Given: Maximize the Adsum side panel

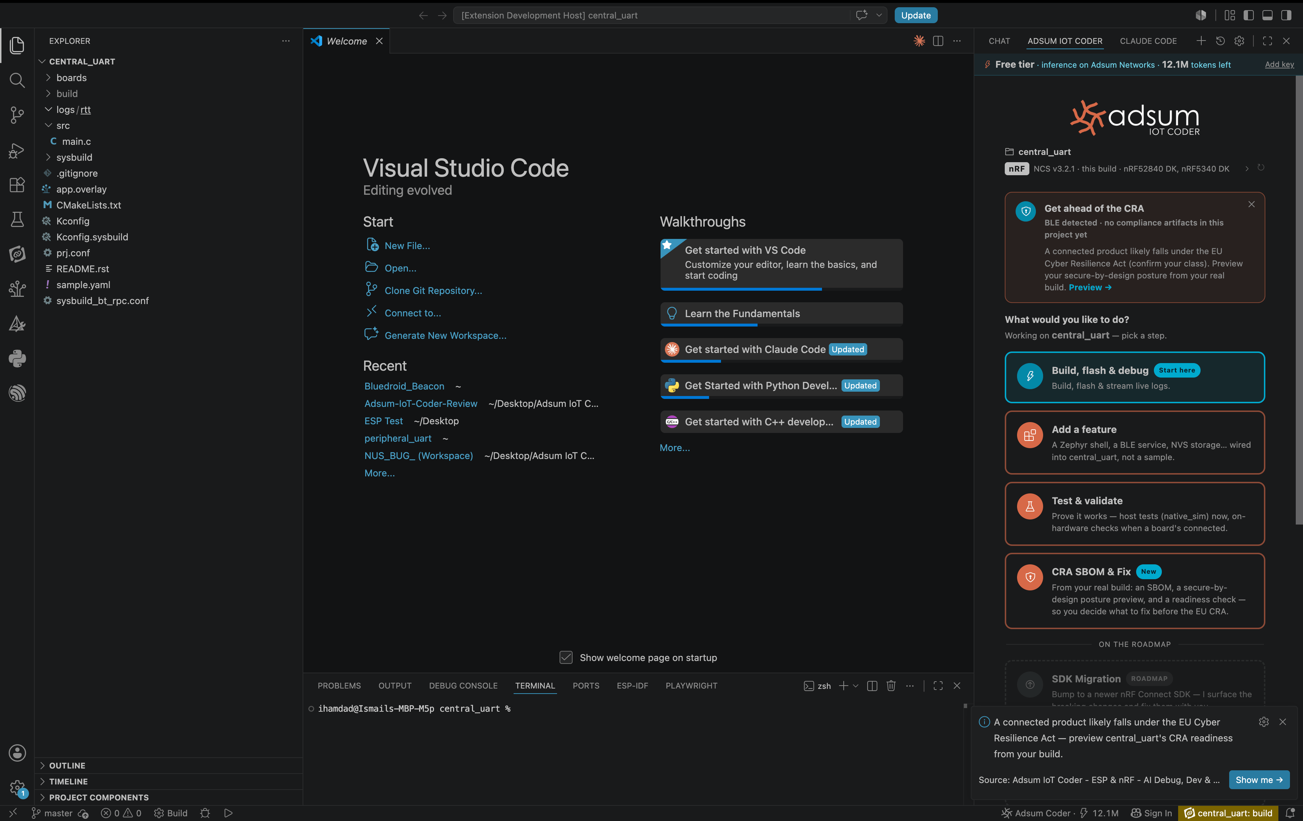Looking at the screenshot, I should point(1267,41).
